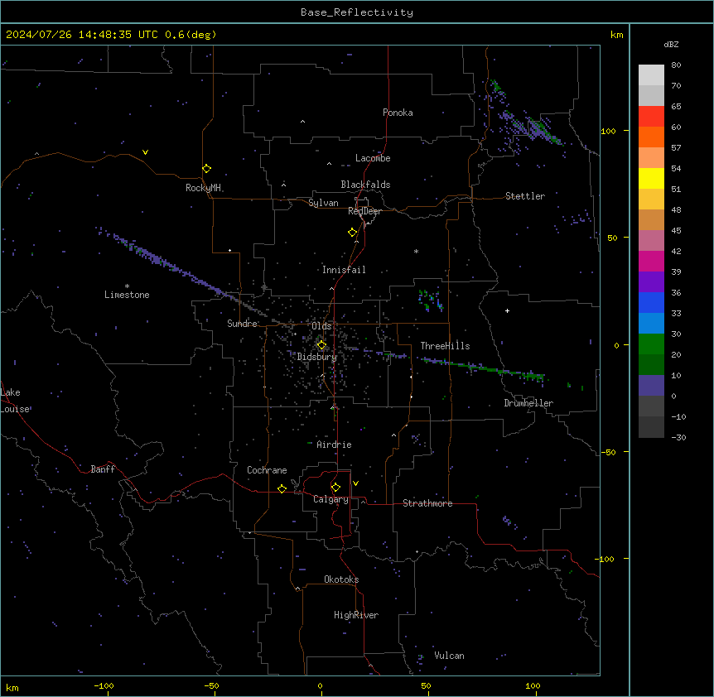
Task: Click the Lacombe city label
Action: click(373, 158)
